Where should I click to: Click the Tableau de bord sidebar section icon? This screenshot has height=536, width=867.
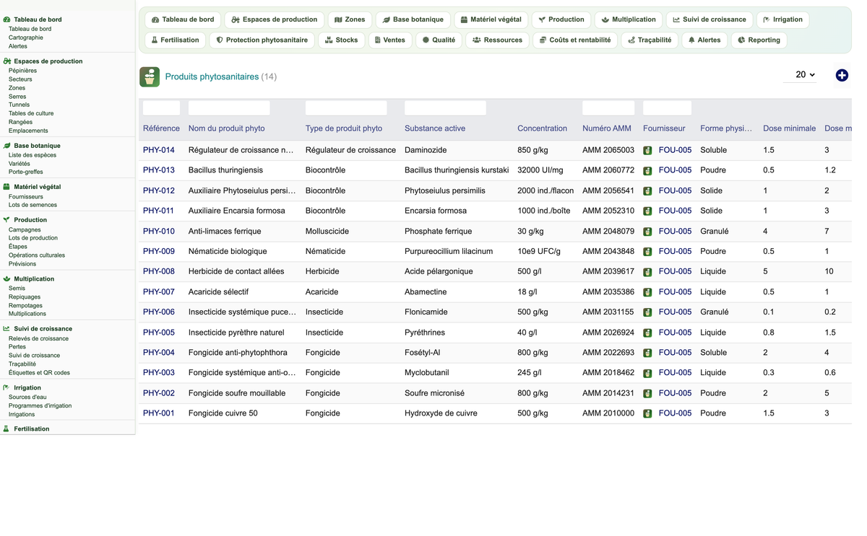(7, 19)
